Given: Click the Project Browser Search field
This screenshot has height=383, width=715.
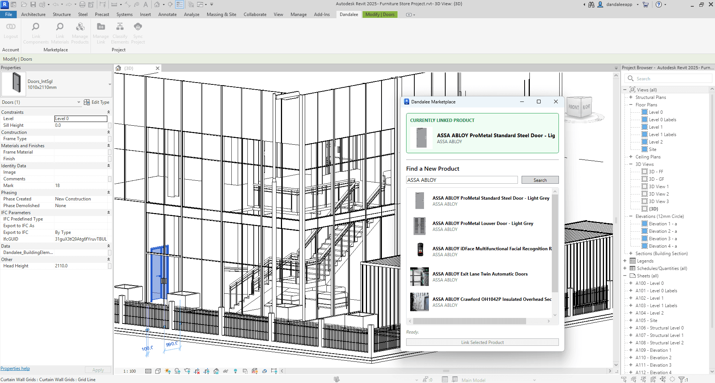Looking at the screenshot, I should (x=668, y=78).
